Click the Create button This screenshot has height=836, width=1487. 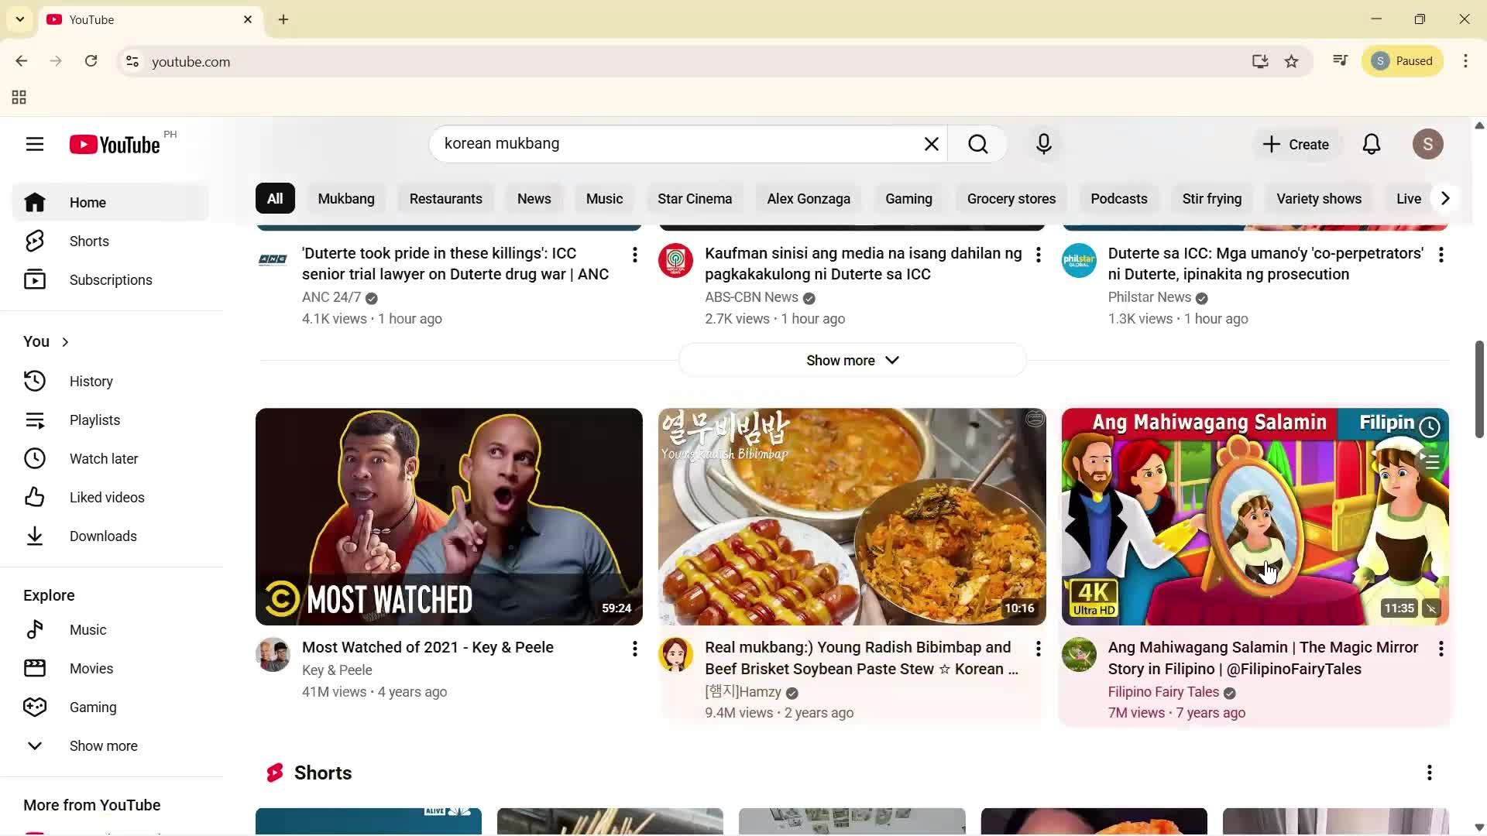1296,144
